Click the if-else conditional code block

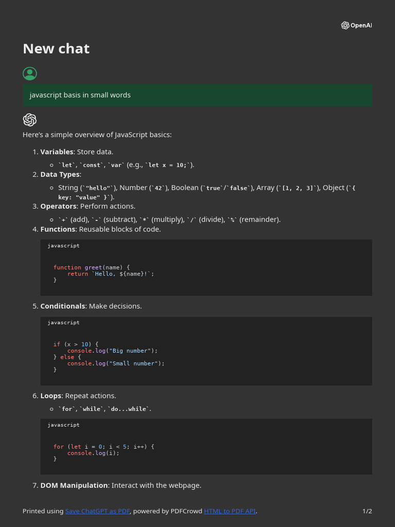tap(206, 356)
